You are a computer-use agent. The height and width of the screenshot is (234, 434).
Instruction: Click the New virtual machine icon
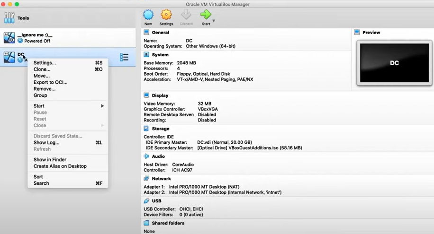point(148,15)
